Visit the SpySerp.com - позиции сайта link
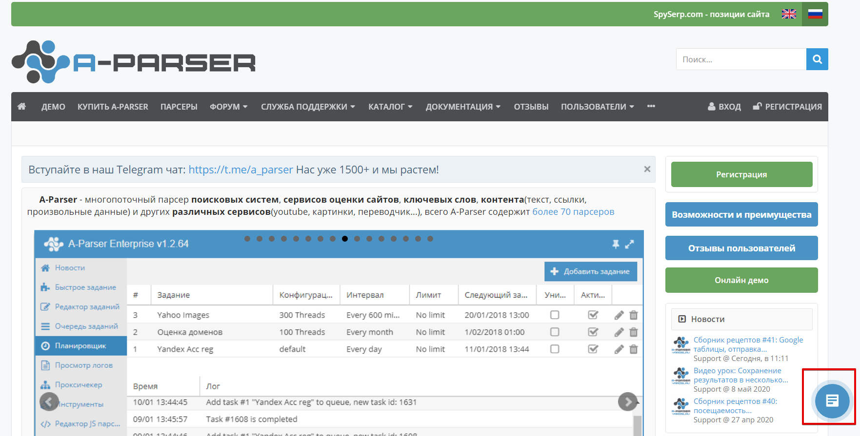 click(x=712, y=14)
